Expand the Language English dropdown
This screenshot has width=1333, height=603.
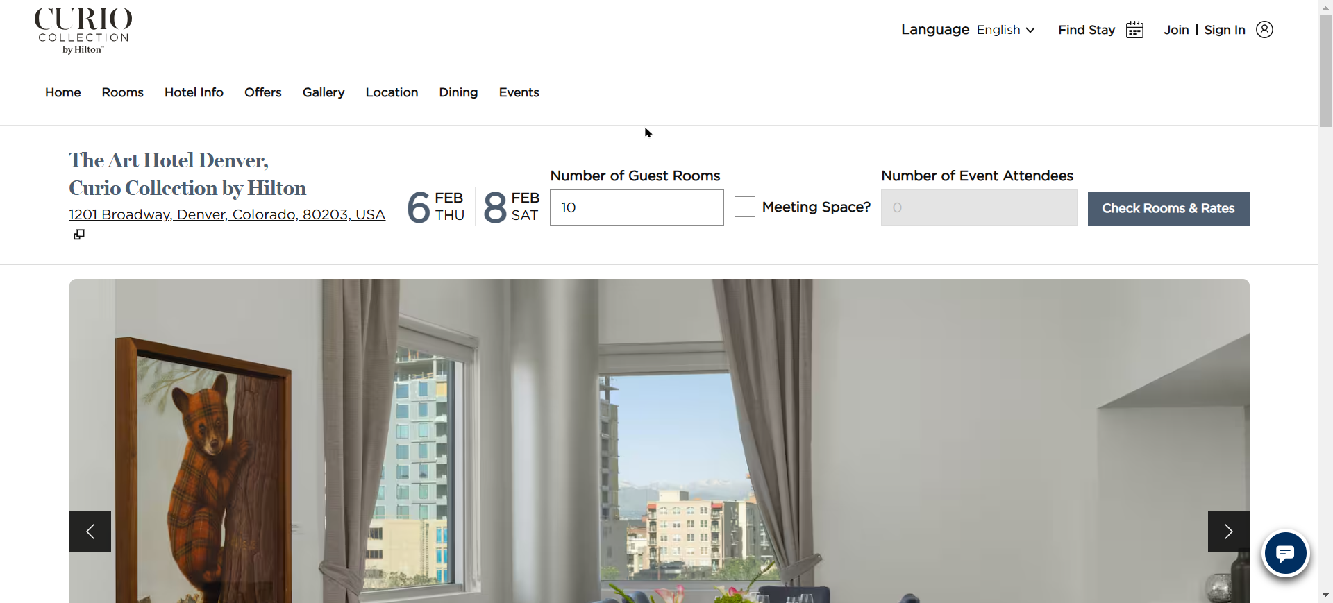click(x=1005, y=30)
